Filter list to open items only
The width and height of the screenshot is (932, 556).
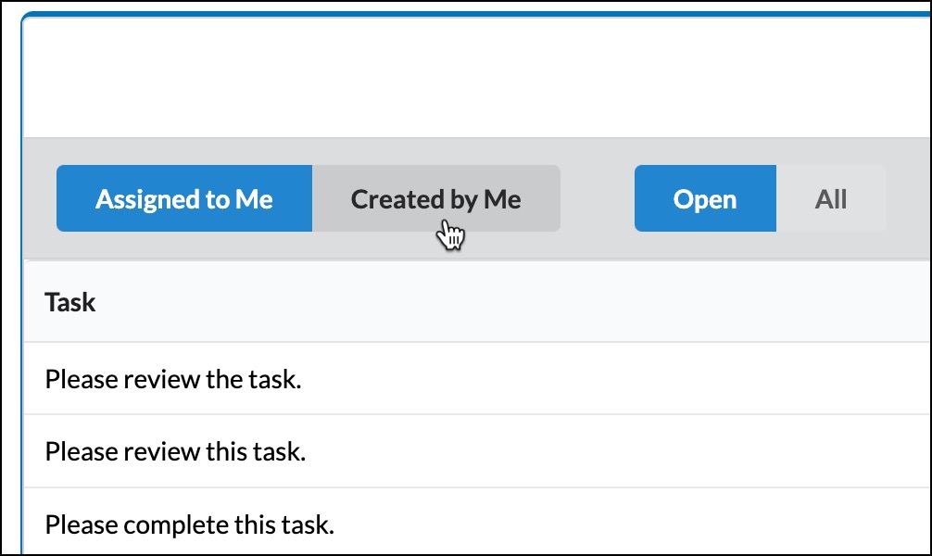point(705,198)
